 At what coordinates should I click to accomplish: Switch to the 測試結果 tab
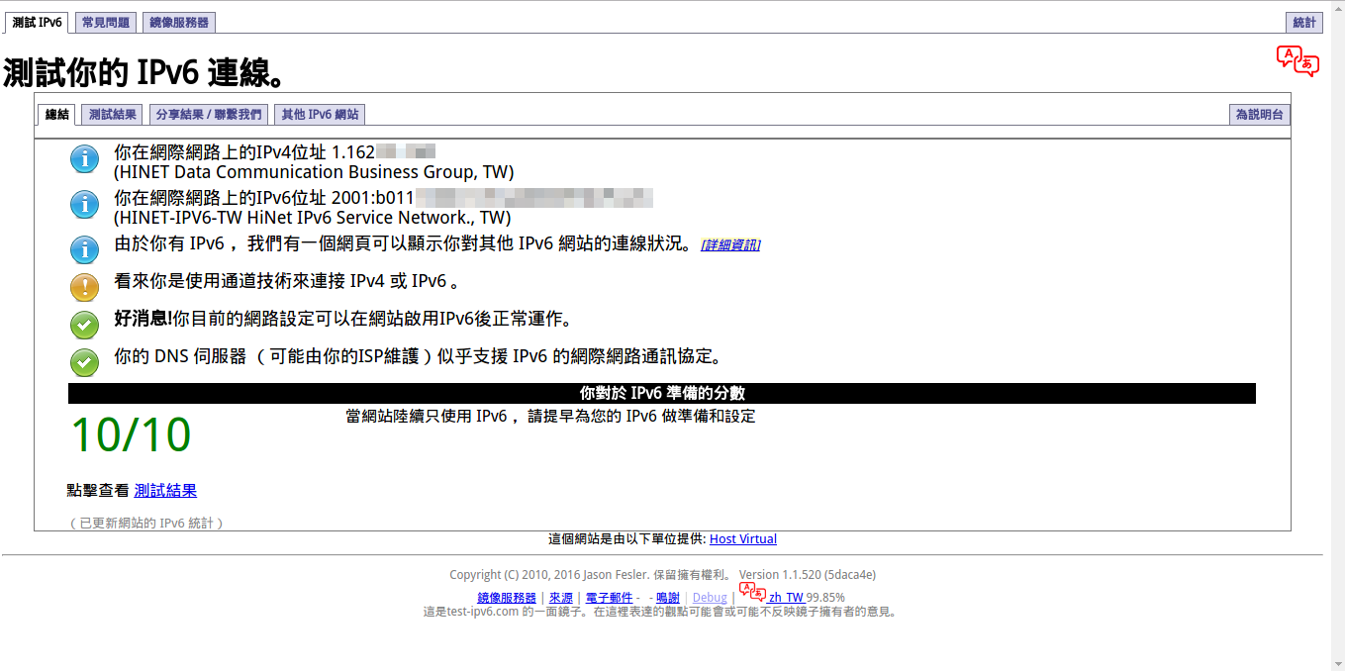point(111,114)
